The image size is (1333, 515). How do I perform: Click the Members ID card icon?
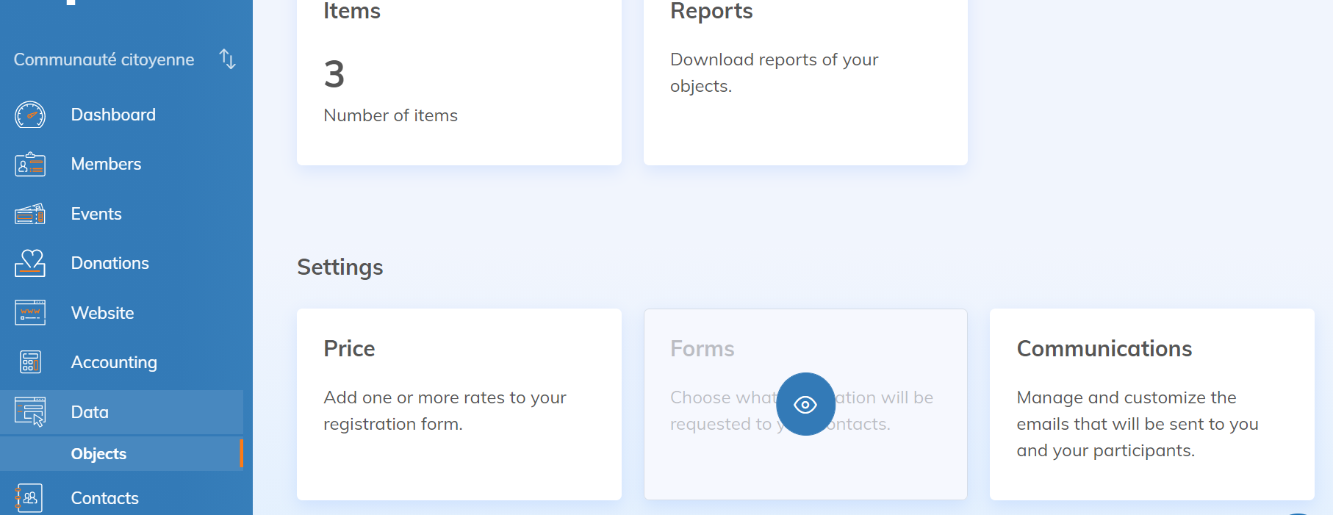(30, 165)
